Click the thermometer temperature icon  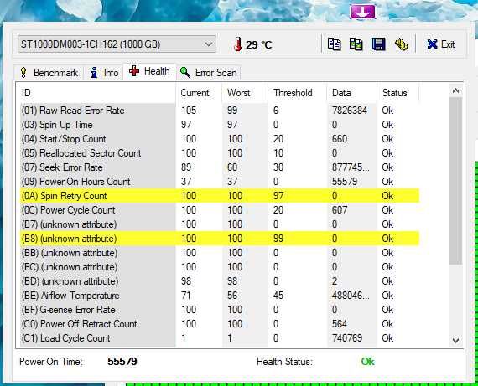[x=238, y=44]
